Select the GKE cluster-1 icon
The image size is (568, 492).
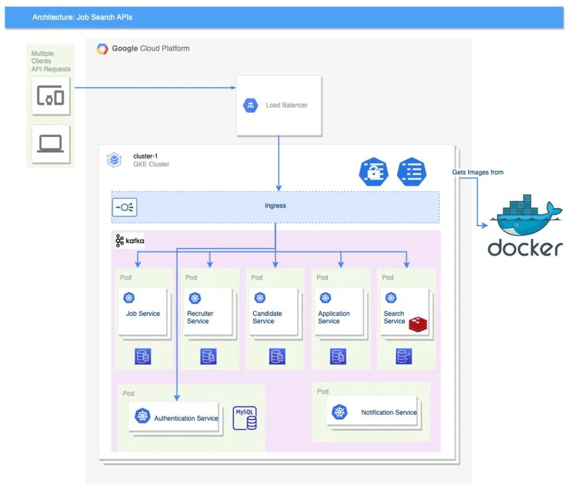click(x=114, y=160)
